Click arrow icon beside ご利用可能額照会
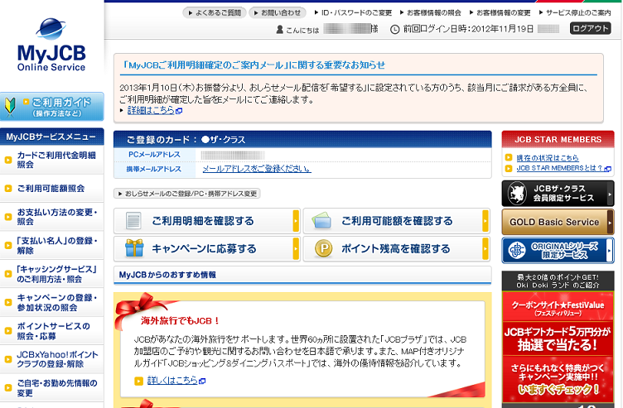The width and height of the screenshot is (623, 408). tap(8, 189)
